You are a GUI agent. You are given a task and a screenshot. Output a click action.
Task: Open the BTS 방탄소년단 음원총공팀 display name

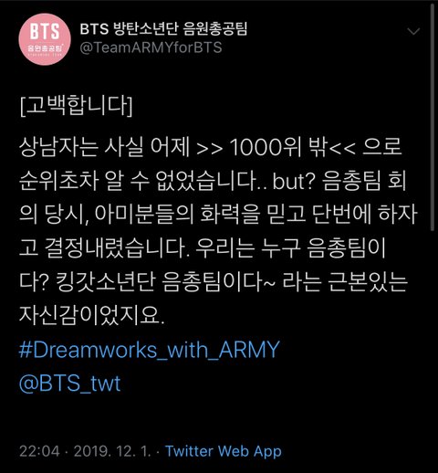point(163,29)
